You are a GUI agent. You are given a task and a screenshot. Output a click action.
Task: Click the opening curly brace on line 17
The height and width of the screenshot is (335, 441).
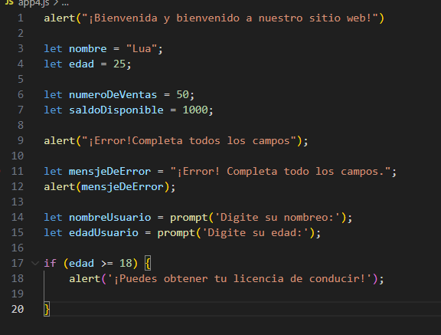coord(148,264)
